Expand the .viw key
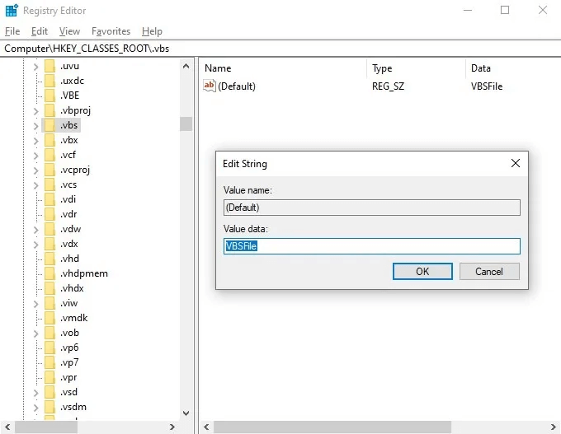 pos(35,304)
